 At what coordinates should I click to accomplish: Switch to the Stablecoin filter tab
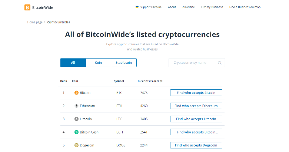[x=124, y=63]
